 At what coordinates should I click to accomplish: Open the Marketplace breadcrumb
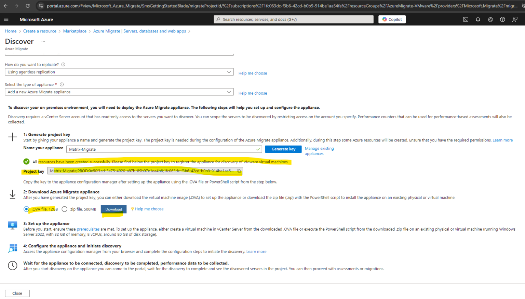pyautogui.click(x=75, y=31)
